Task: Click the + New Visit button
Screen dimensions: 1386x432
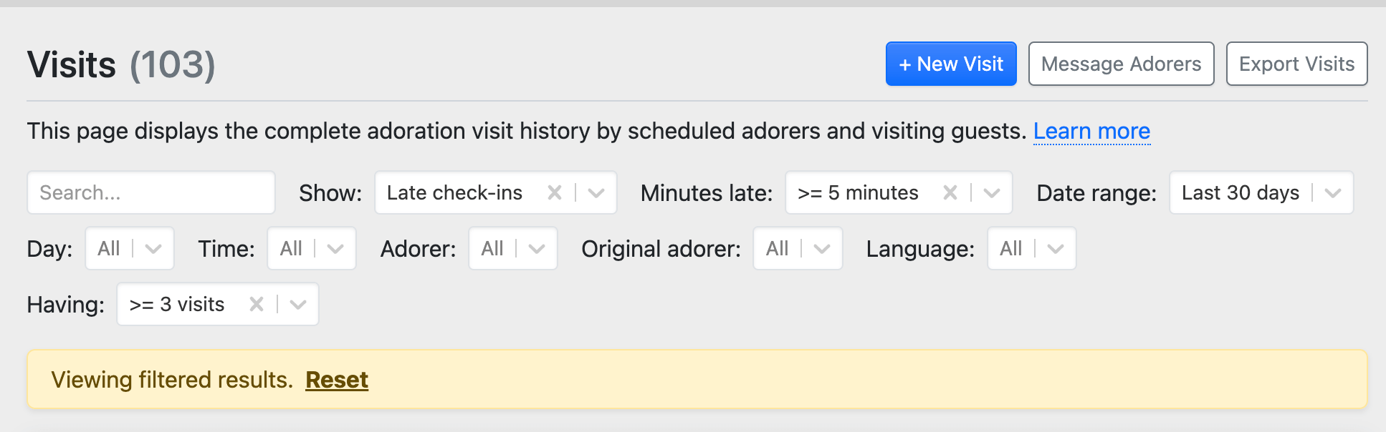Action: 950,64
